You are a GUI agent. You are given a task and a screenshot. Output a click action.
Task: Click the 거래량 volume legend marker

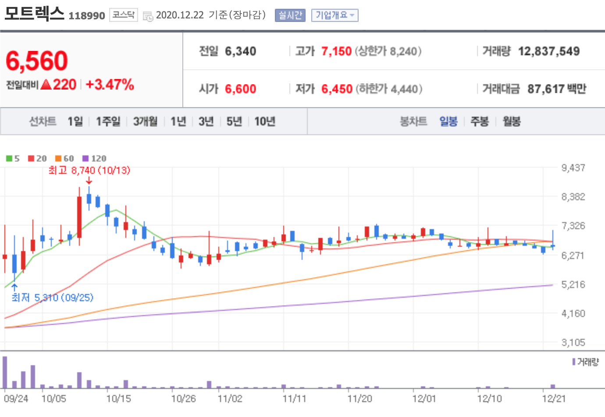click(x=574, y=362)
